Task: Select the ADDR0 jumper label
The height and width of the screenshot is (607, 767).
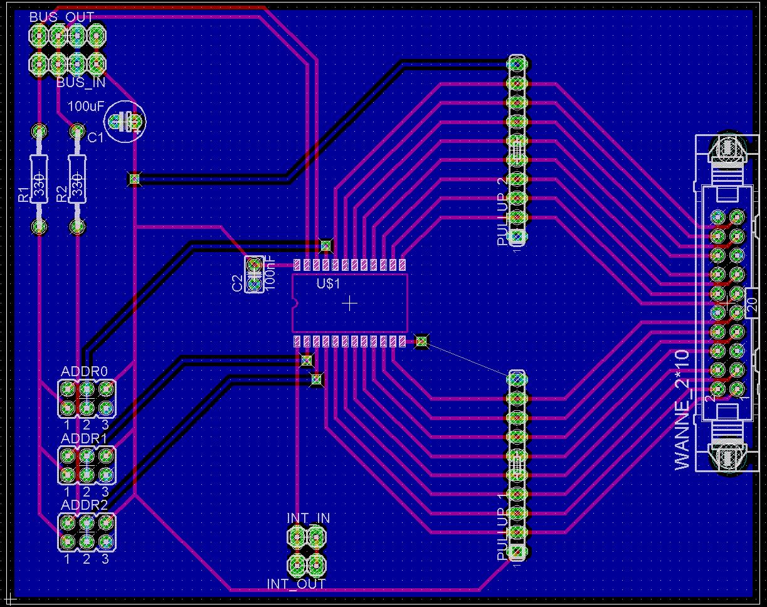Action: 84,372
